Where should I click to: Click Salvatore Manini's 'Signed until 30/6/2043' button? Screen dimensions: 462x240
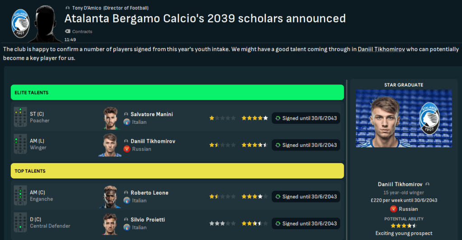[306, 118]
